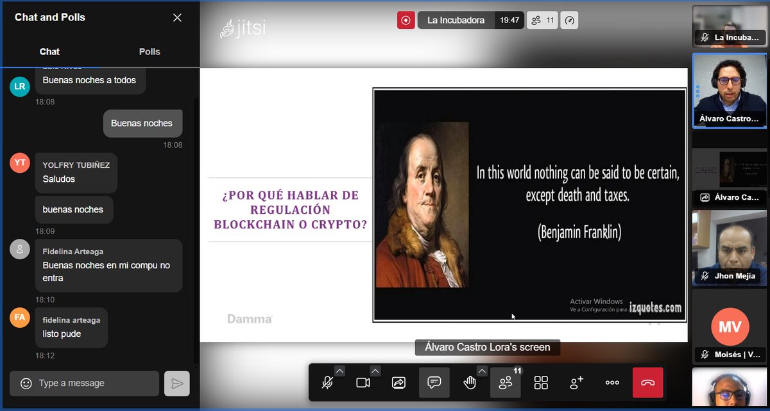Viewport: 770px width, 411px height.
Task: Expand reactions chevron above raise hand
Action: pos(482,371)
